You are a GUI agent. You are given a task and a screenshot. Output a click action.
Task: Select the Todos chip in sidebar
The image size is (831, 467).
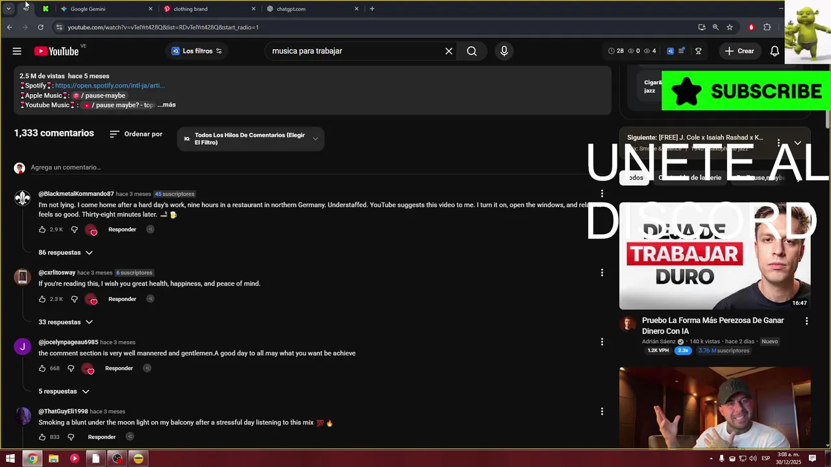(634, 178)
